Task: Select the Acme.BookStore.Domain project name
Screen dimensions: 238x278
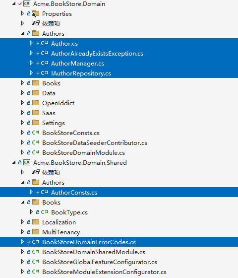Action: coord(69,4)
